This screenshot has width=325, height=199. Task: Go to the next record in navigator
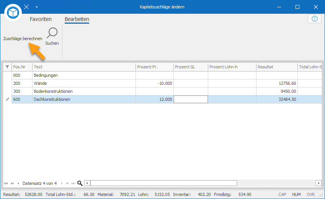[x=62, y=183]
